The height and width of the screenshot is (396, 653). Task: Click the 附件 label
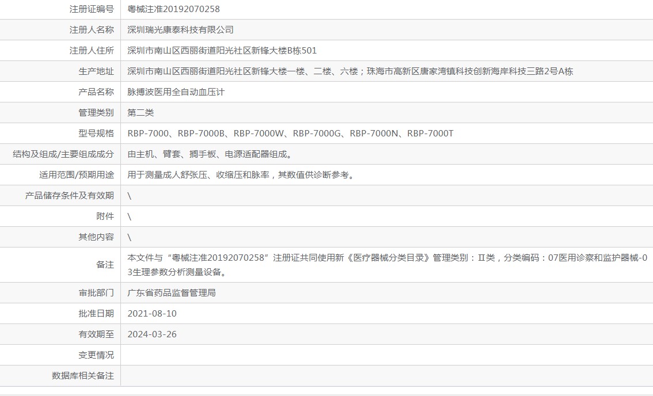105,216
